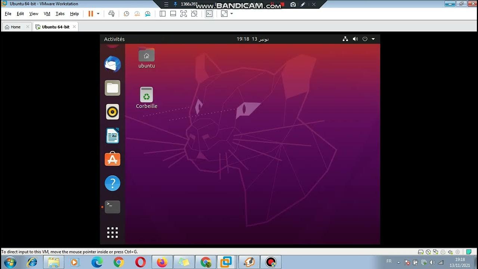The width and height of the screenshot is (478, 269).
Task: Click network adapter icon in VMware status bar
Action: (x=435, y=252)
